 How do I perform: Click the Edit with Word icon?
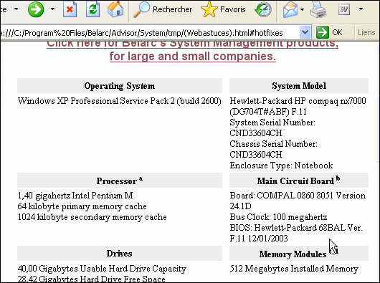click(344, 9)
